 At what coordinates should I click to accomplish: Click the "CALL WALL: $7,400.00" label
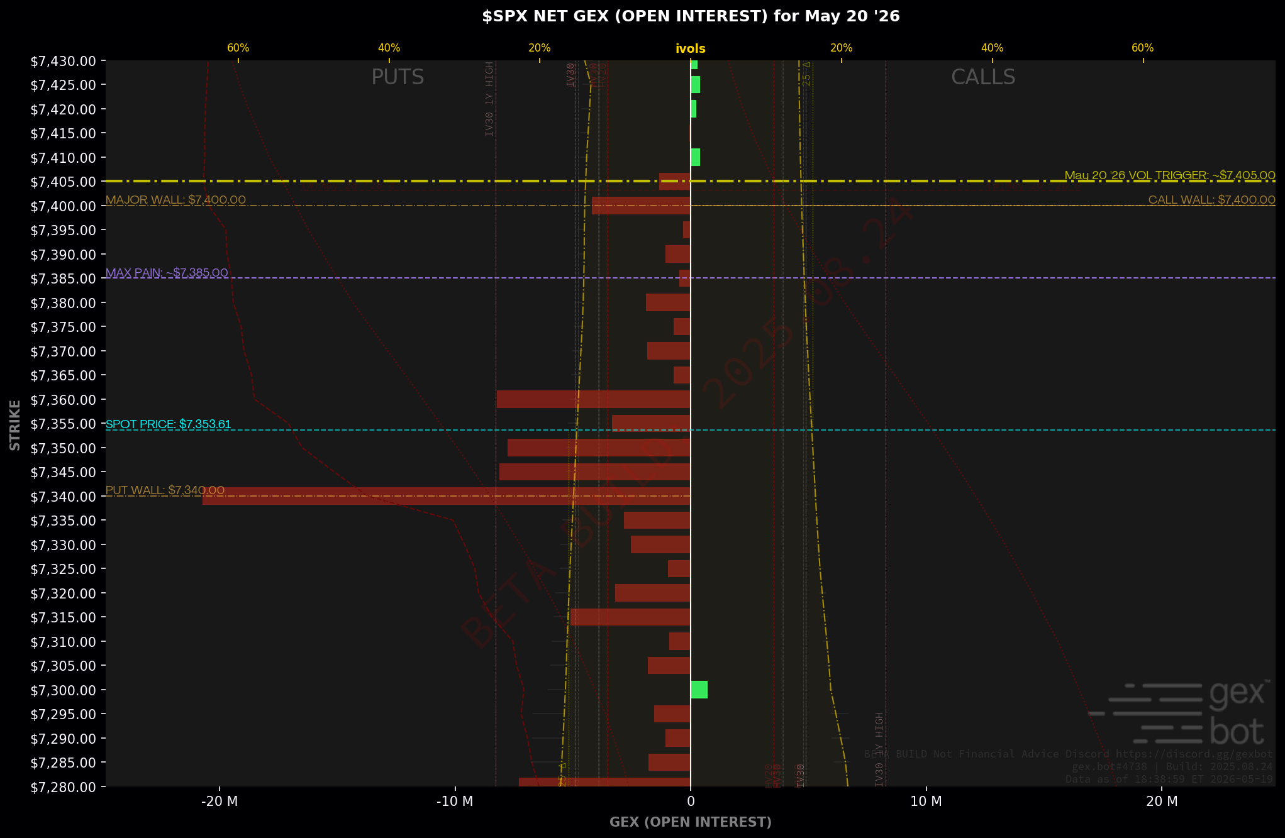(1212, 200)
